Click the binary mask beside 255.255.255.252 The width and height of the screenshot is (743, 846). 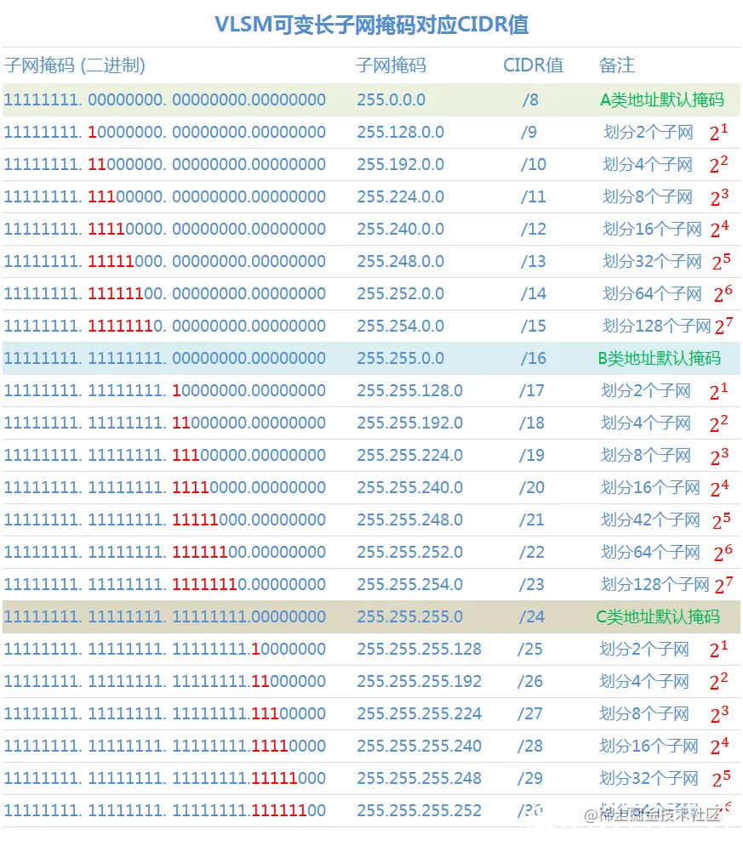[x=165, y=811]
